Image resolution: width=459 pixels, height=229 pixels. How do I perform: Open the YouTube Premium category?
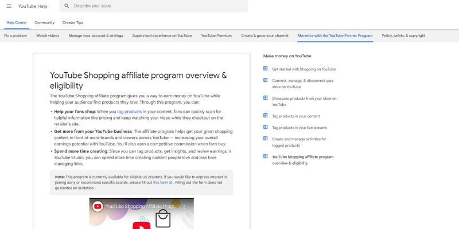[216, 35]
